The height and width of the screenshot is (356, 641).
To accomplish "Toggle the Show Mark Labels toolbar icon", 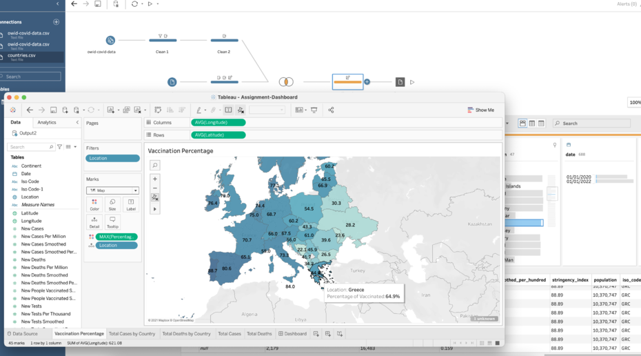I will point(228,110).
